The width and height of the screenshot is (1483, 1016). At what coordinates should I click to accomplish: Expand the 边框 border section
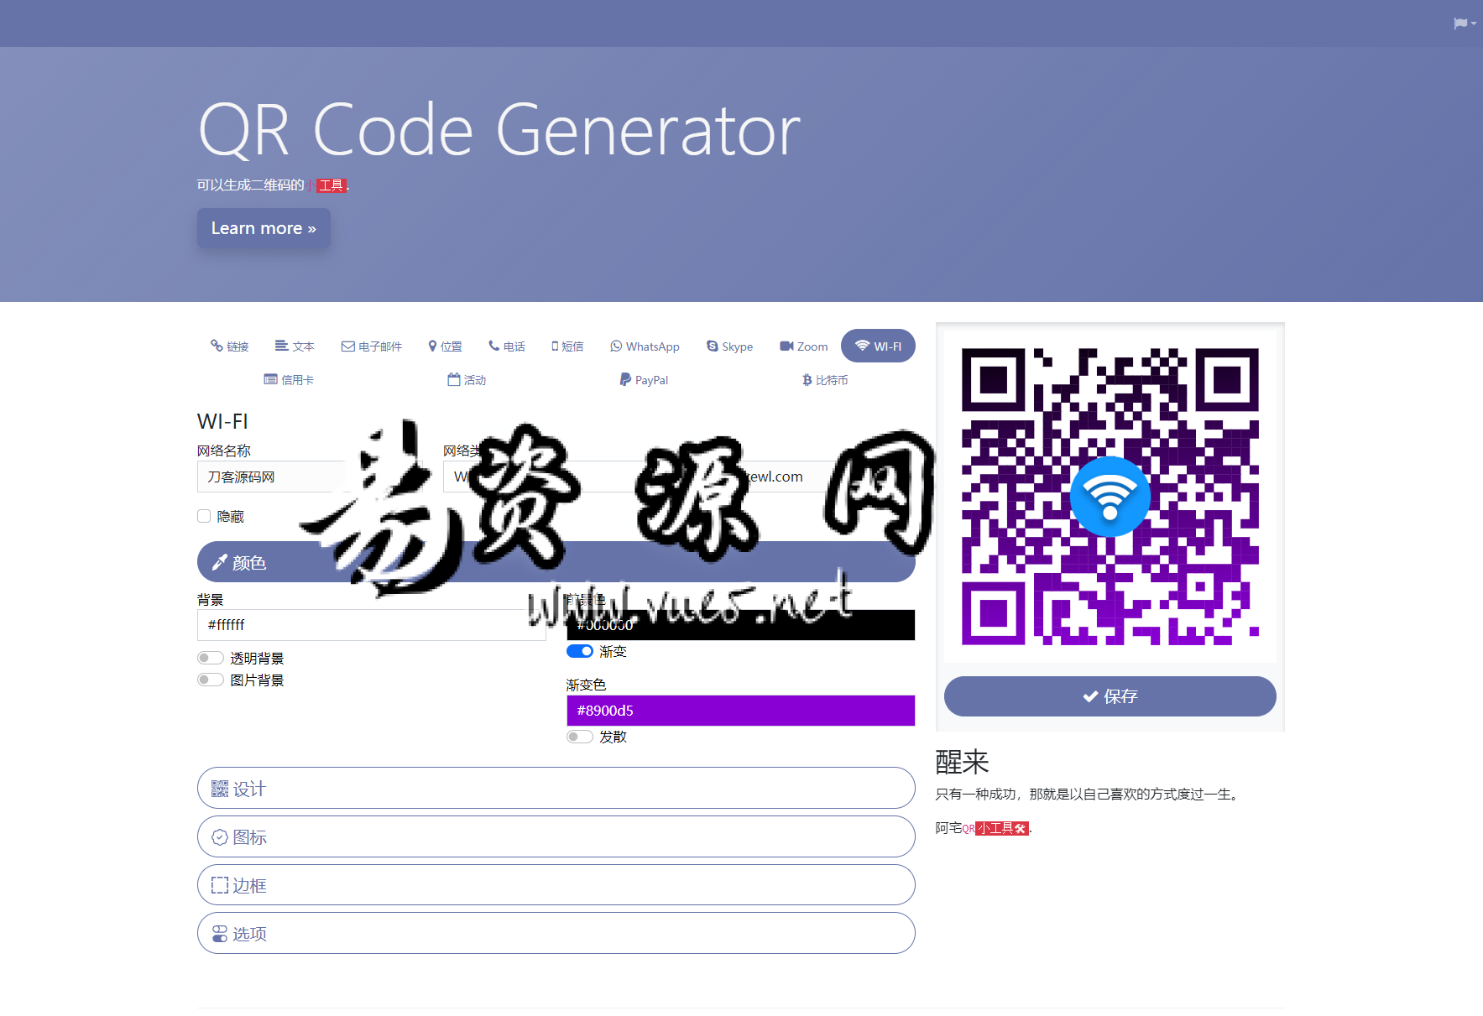(556, 885)
